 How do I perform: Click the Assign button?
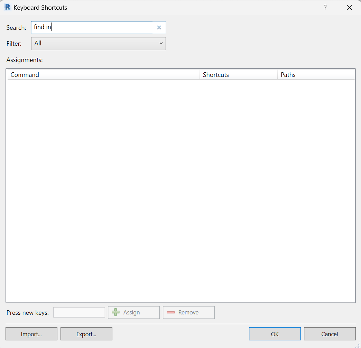134,312
